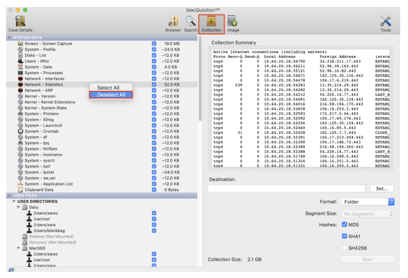The image size is (408, 278).
Task: Click the System - lpq printer icon
Action: pyautogui.click(x=20, y=143)
